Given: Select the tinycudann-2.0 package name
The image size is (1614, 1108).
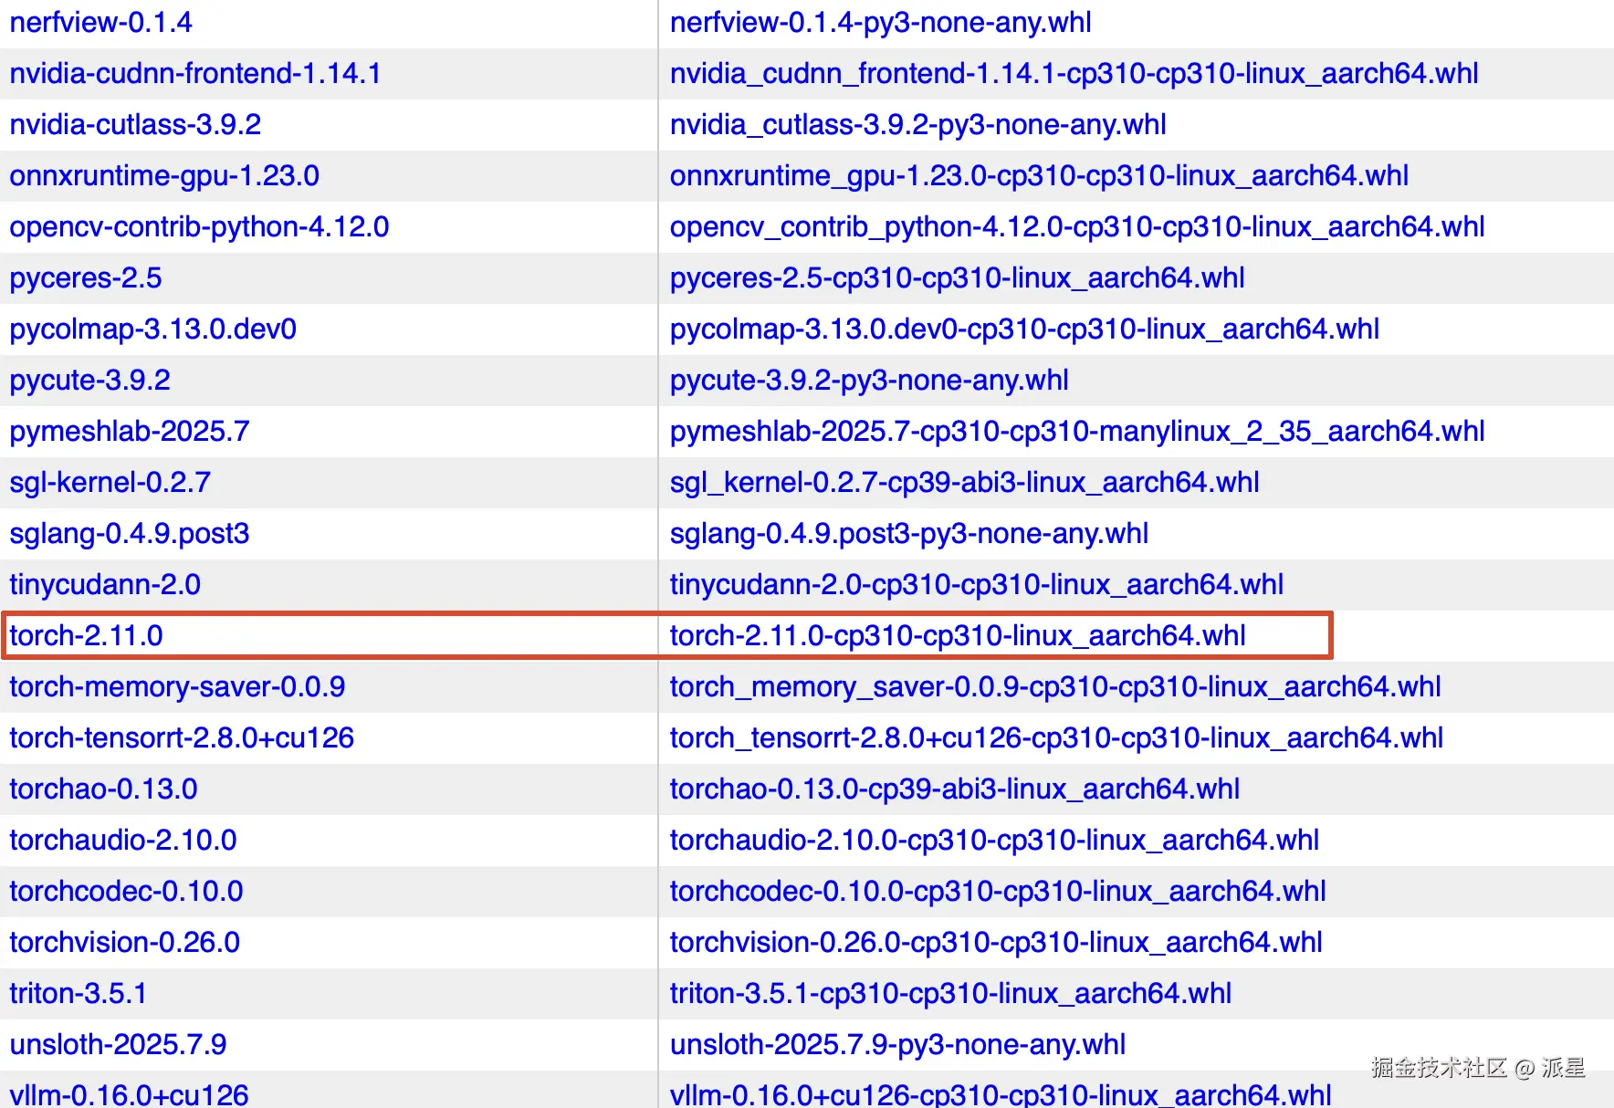Looking at the screenshot, I should (x=105, y=584).
